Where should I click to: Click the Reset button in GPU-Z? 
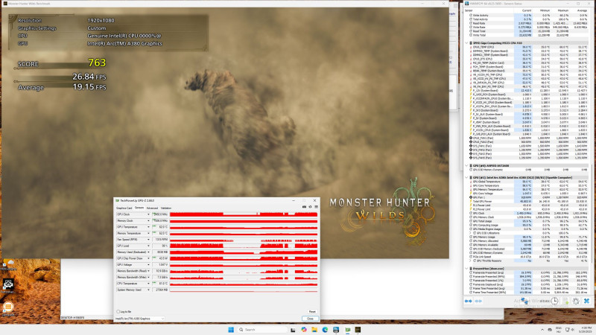pos(312,311)
